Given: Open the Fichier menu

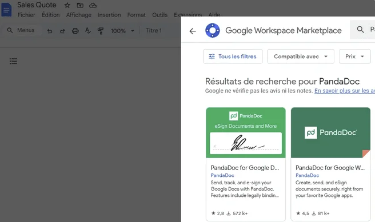Looking at the screenshot, I should 26,15.
